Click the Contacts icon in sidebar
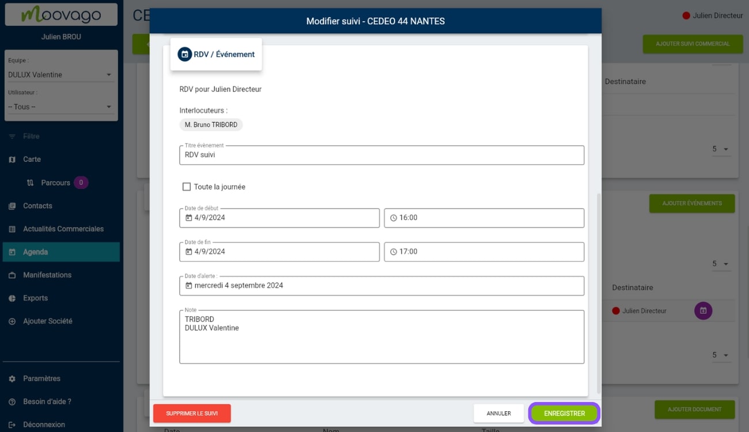Image resolution: width=749 pixels, height=432 pixels. point(12,206)
